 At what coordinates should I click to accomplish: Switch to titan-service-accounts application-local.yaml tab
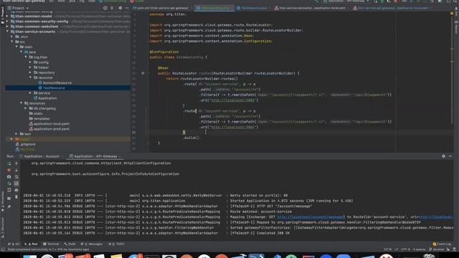312,8
